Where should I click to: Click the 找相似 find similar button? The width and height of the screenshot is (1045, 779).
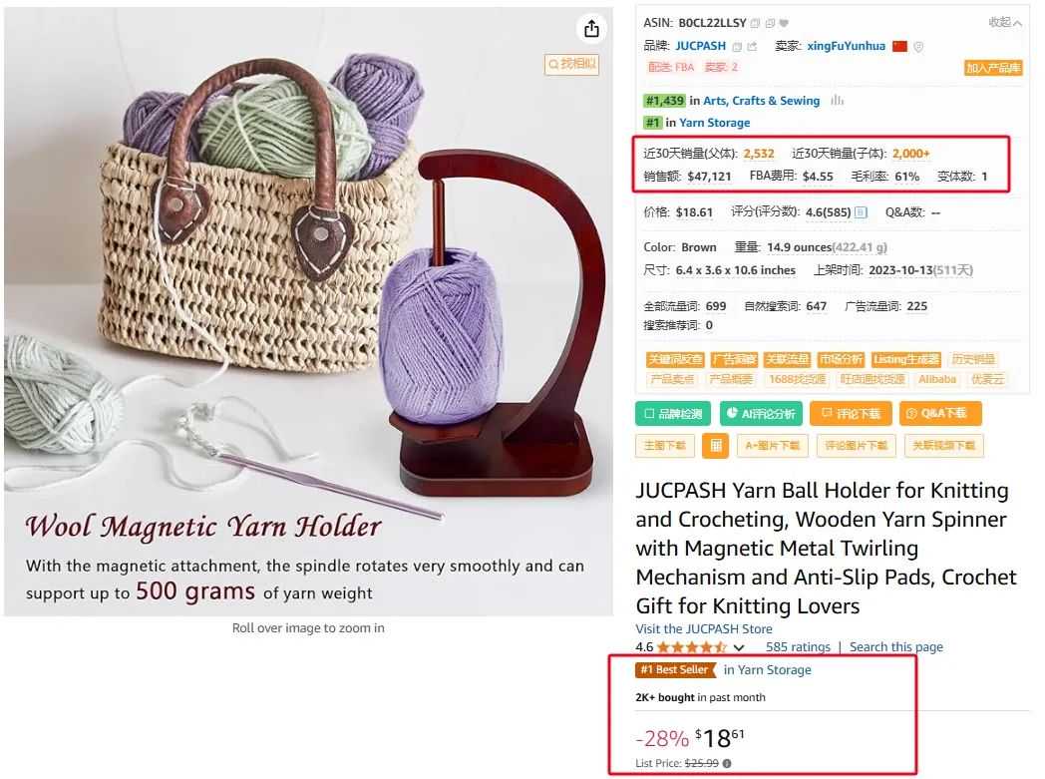click(571, 64)
